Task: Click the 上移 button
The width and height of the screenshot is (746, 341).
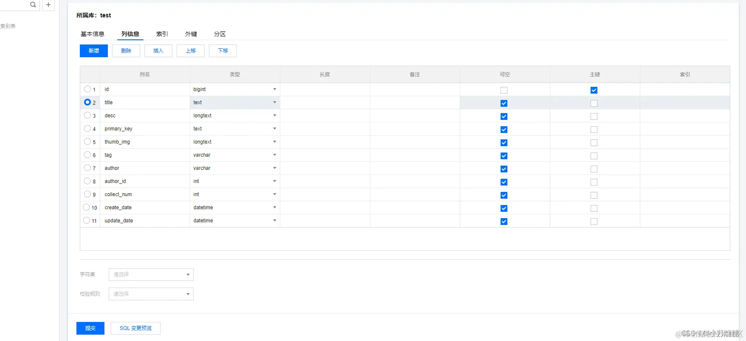Action: click(191, 51)
